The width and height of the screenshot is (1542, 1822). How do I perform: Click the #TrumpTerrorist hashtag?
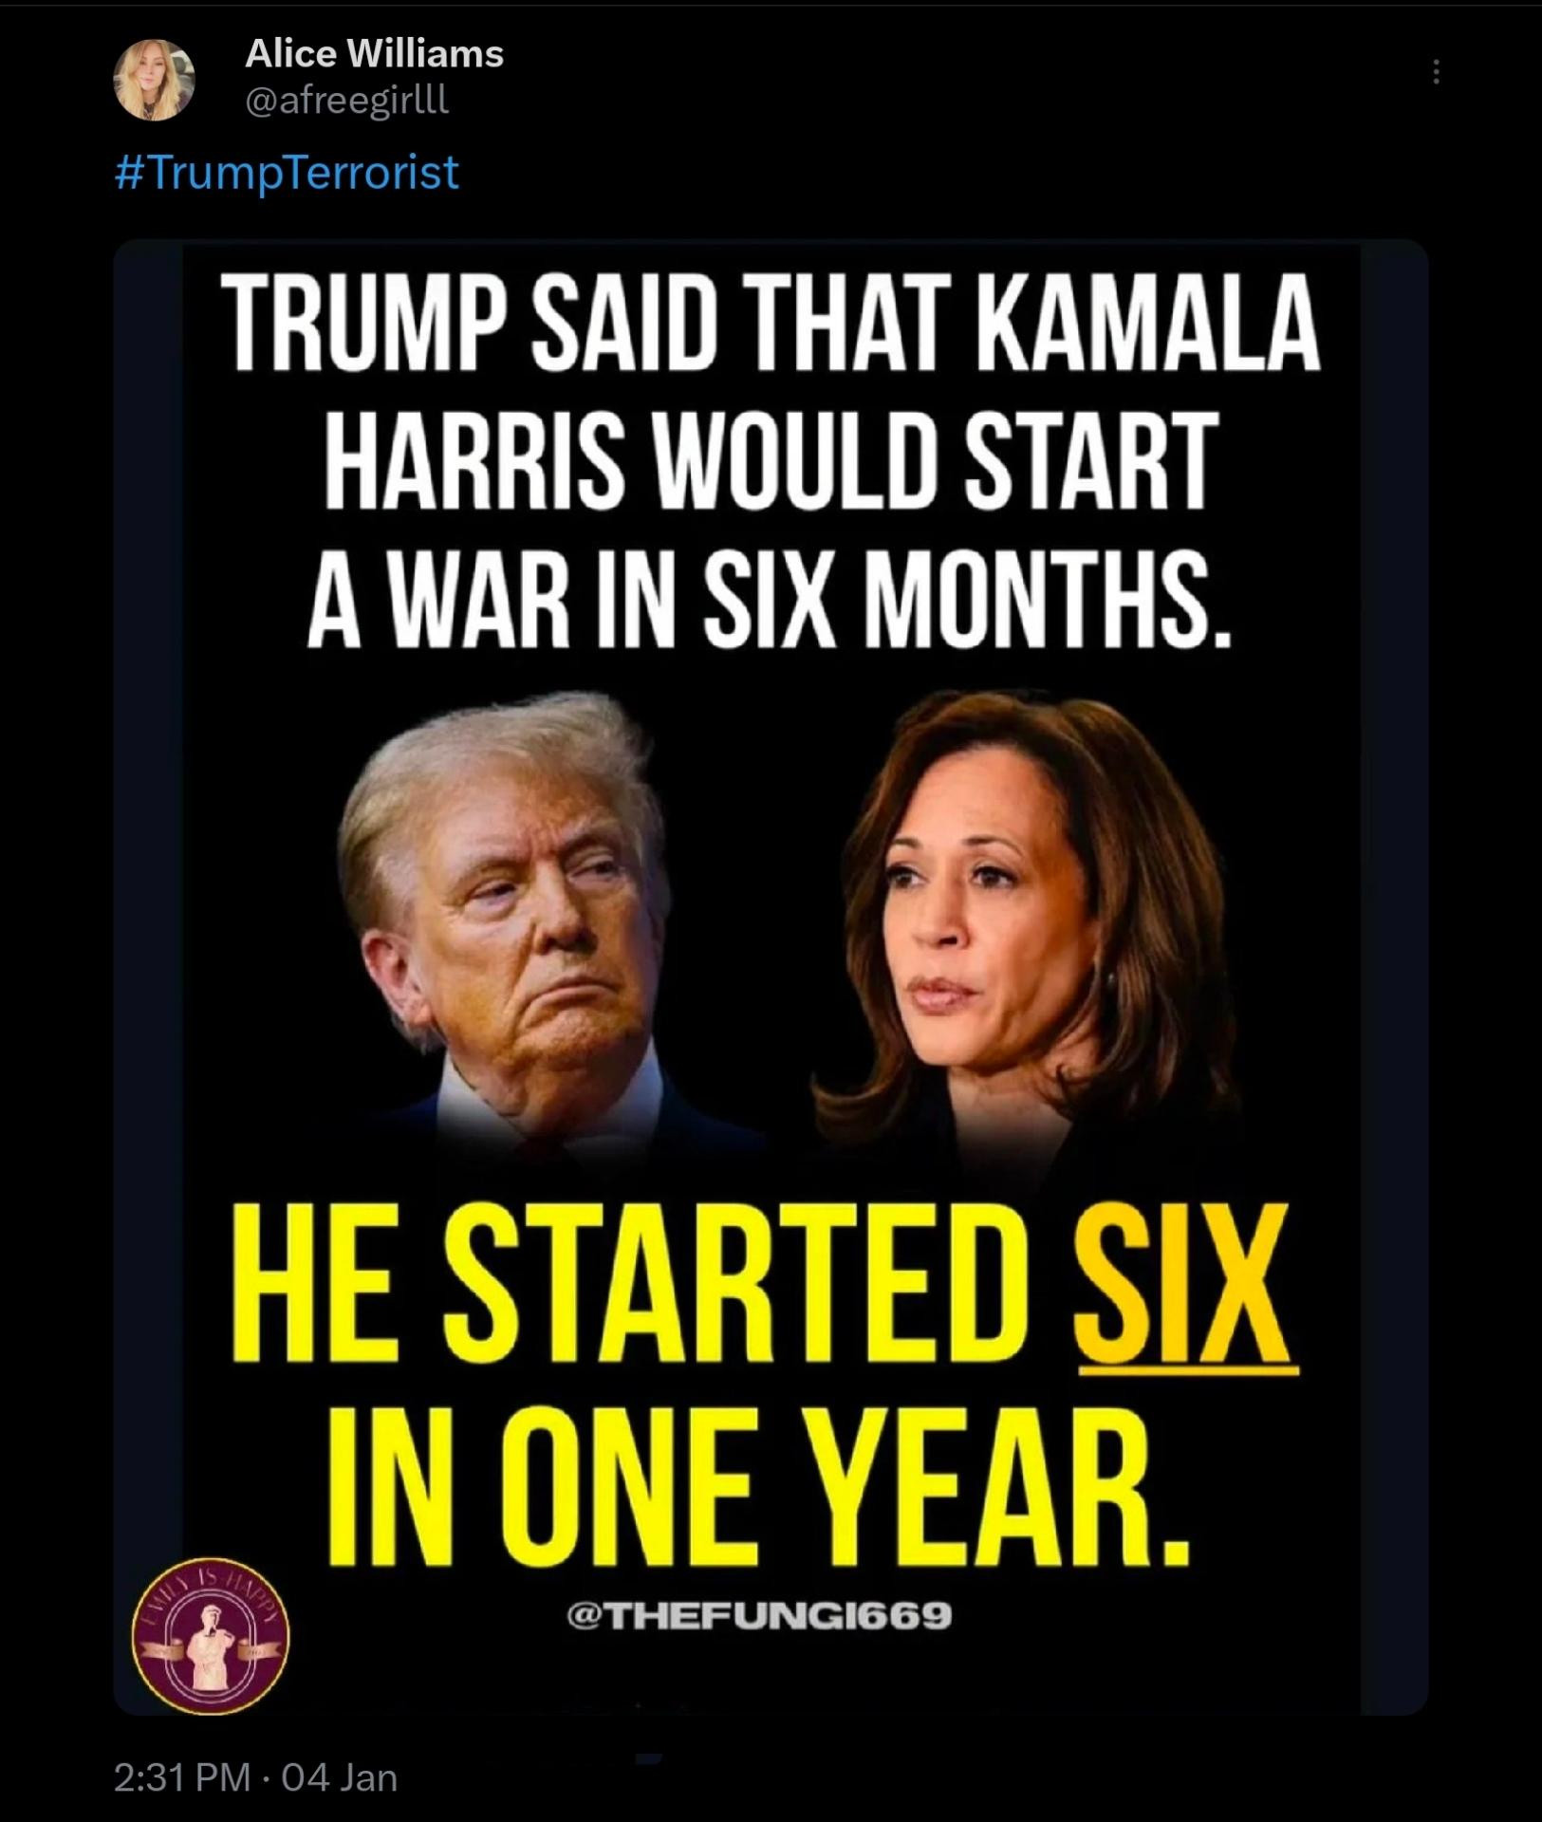tap(287, 173)
